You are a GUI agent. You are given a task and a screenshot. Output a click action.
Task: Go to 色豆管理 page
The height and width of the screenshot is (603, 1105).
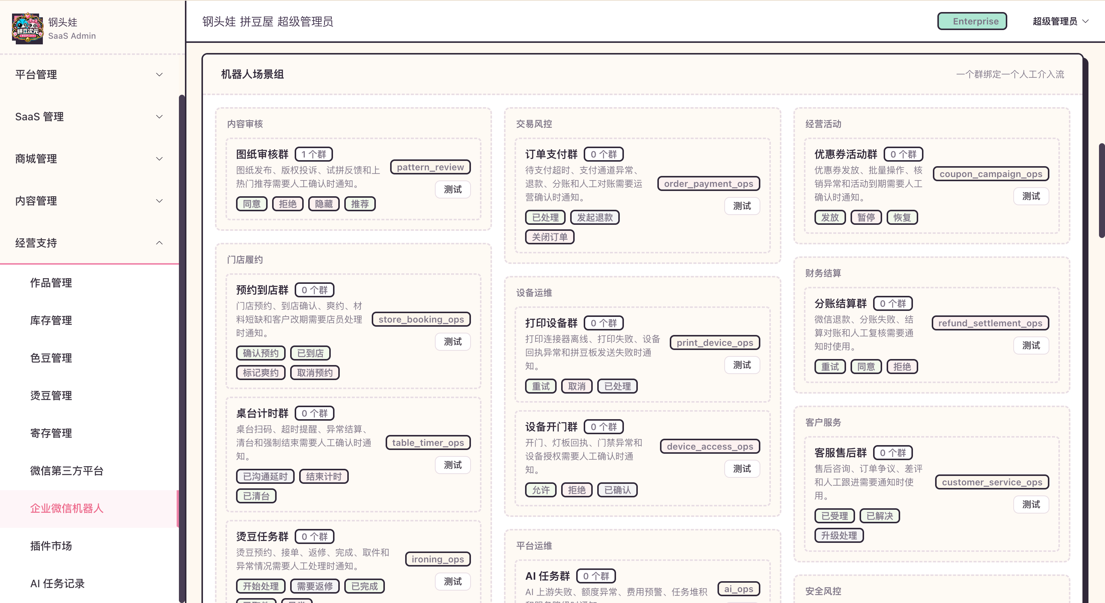pos(89,358)
